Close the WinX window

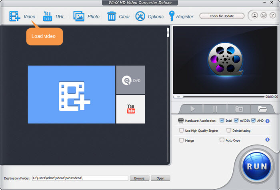(272, 2)
